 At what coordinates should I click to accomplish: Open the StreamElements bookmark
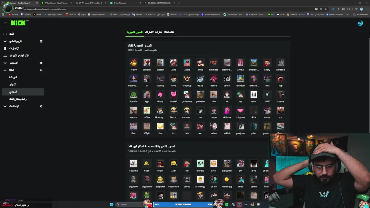click(211, 14)
